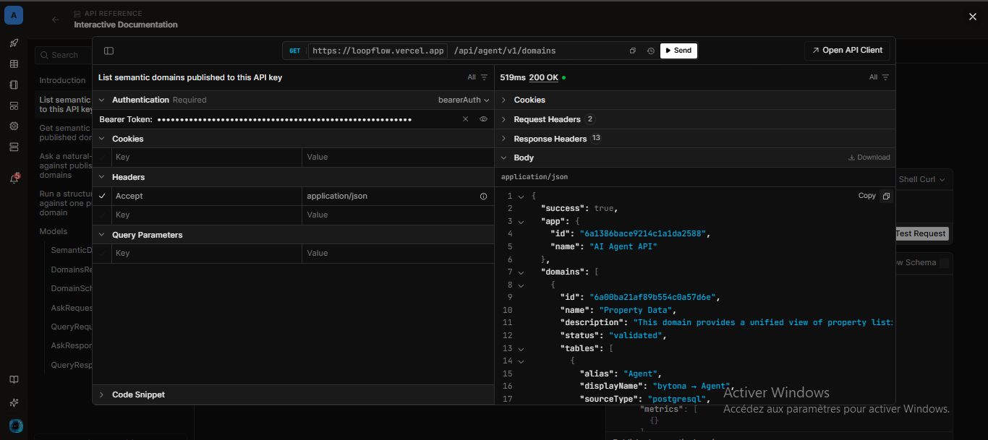Open the table grid icon in sidebar
This screenshot has width=988, height=440.
tap(14, 64)
